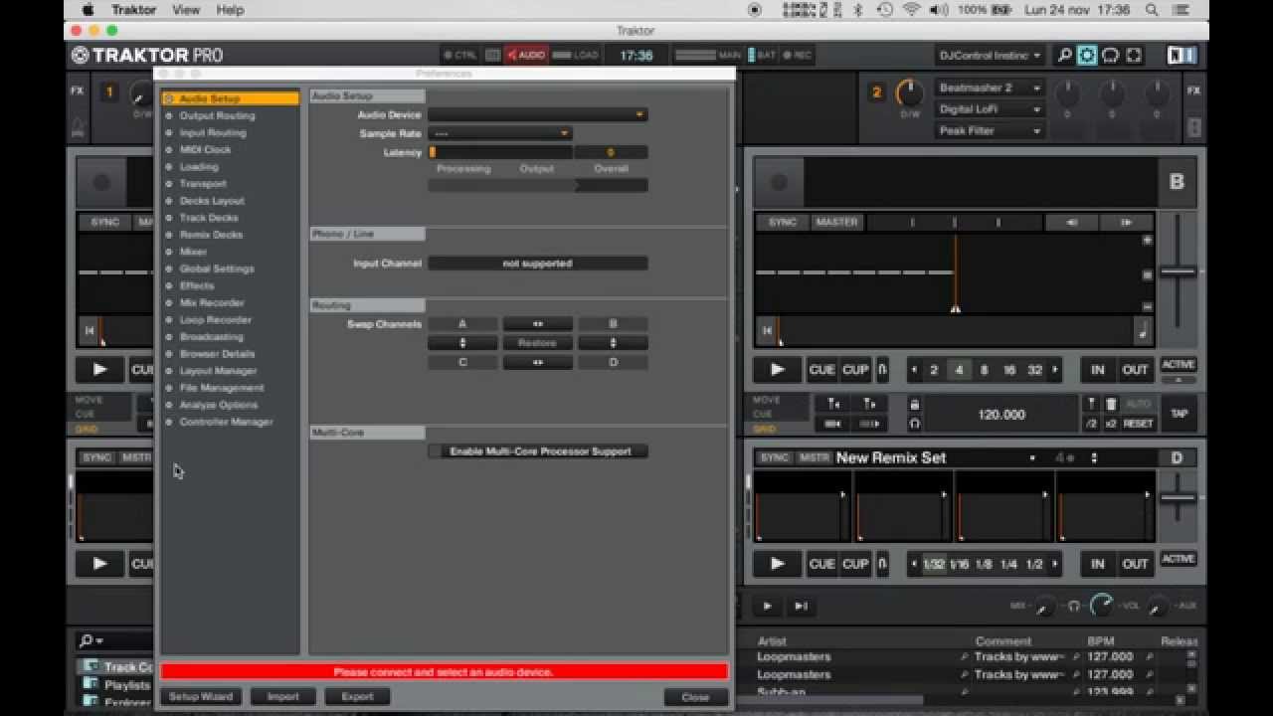Close the Preferences dialog with Close button
Image resolution: width=1273 pixels, height=716 pixels.
pos(695,698)
